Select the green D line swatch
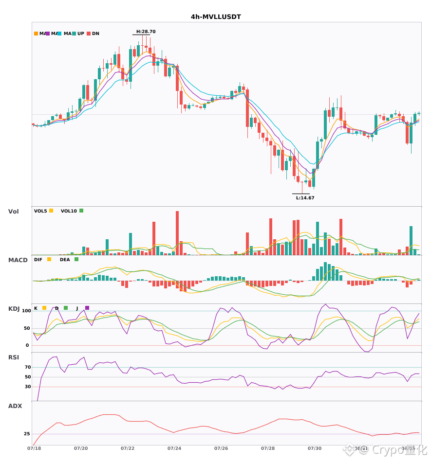Image resolution: width=431 pixels, height=462 pixels. (66, 308)
